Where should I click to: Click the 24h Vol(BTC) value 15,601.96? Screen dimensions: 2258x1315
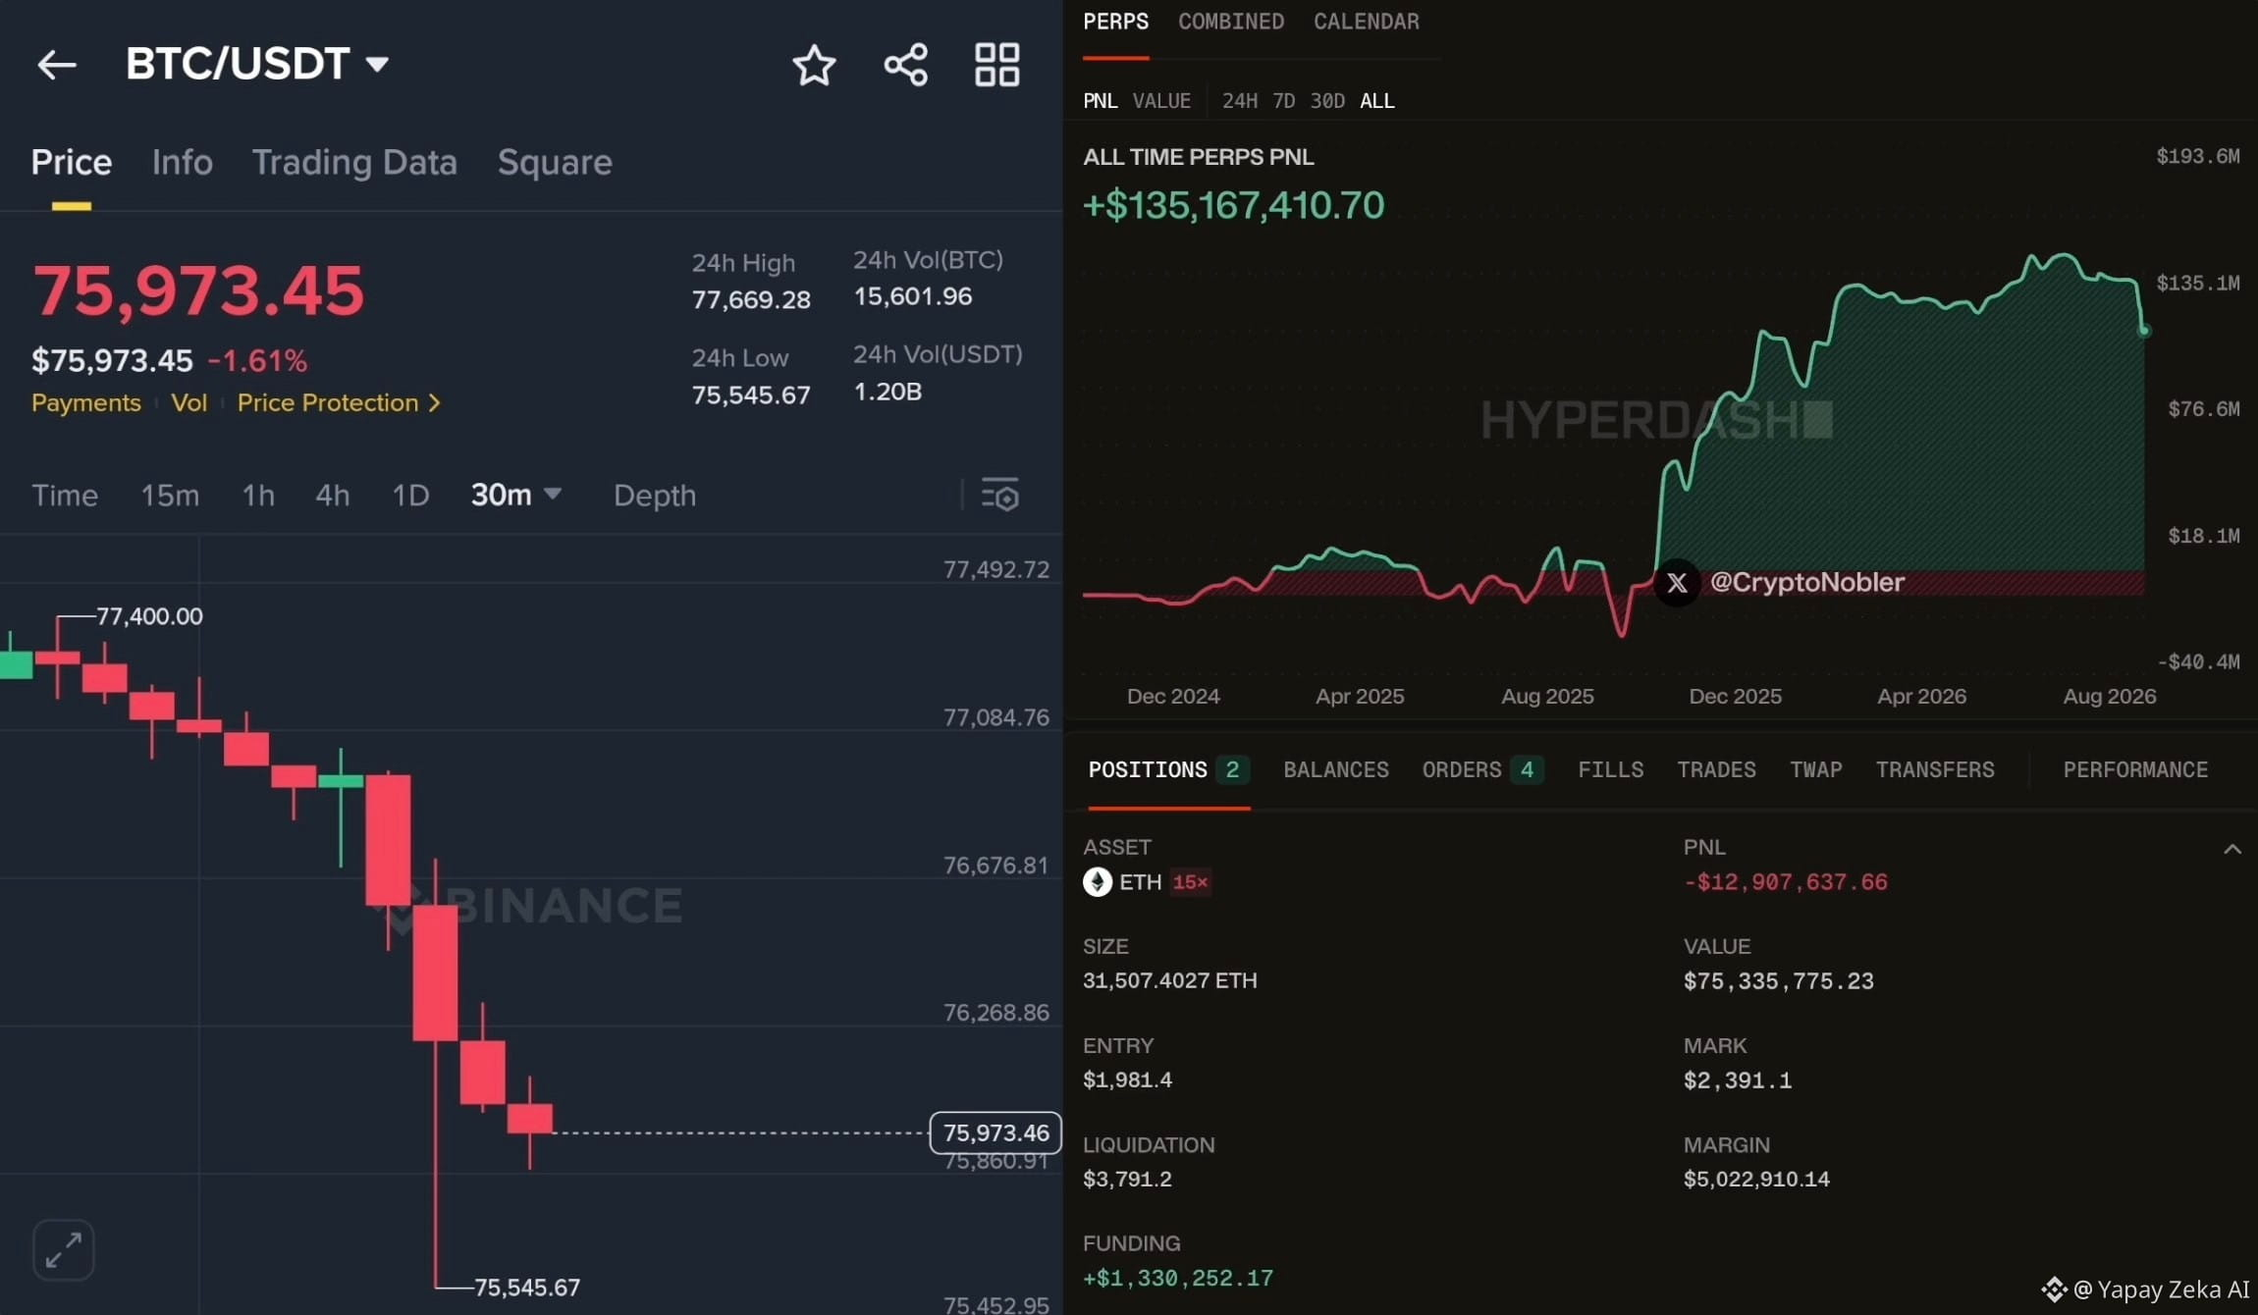tap(912, 296)
